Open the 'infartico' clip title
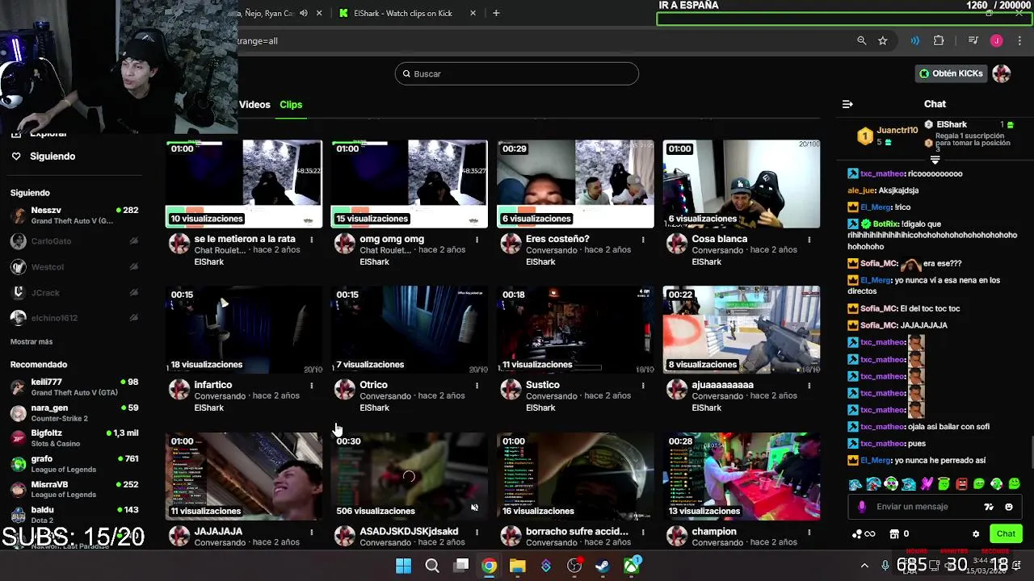The height and width of the screenshot is (581, 1034). tap(213, 385)
